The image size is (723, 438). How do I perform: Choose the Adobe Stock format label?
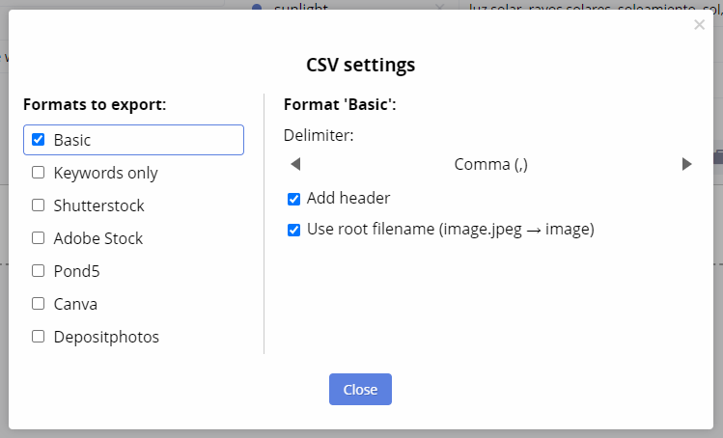pos(98,238)
